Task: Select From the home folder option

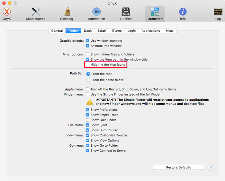Action: 88,80
